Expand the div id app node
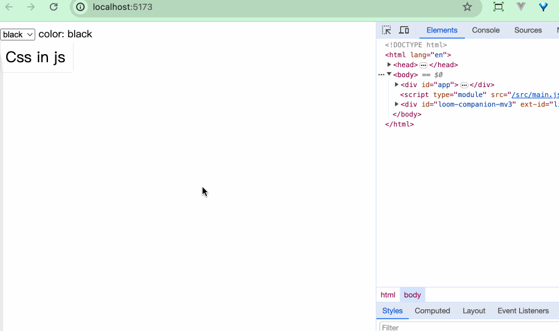559x331 pixels. [397, 85]
